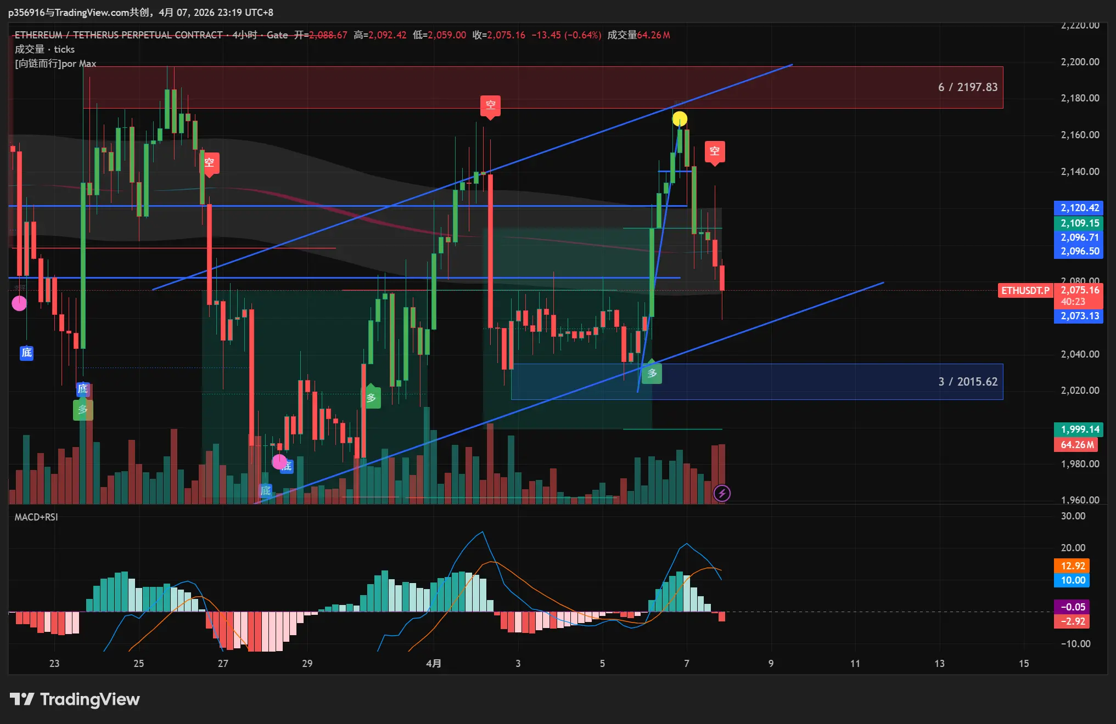Click the orange 12.92 MACD value label
This screenshot has width=1116, height=724.
(x=1072, y=565)
